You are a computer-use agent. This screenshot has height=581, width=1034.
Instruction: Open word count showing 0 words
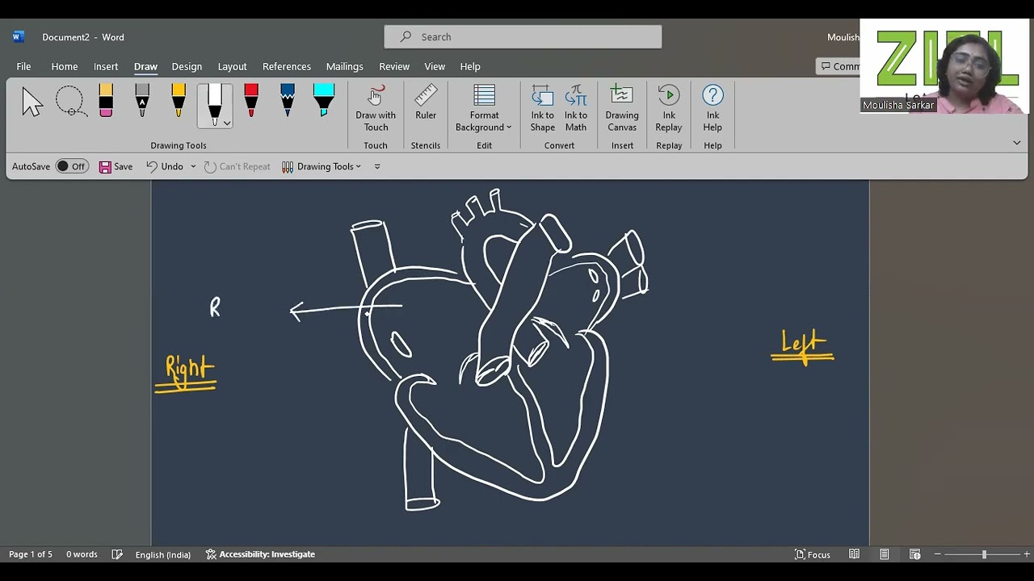(82, 554)
